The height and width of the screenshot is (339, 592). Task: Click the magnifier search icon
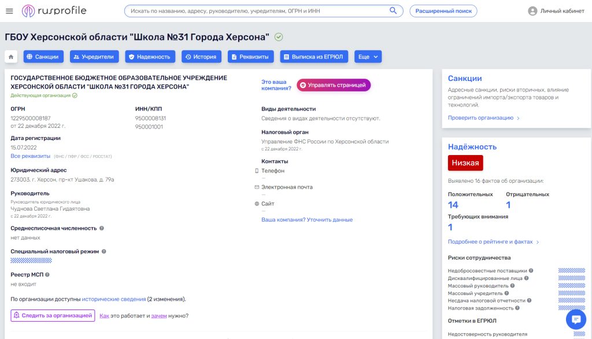pyautogui.click(x=394, y=11)
